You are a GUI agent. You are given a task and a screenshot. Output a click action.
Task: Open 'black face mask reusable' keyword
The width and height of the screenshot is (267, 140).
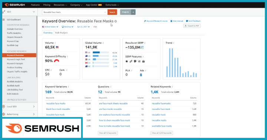coord(58,109)
